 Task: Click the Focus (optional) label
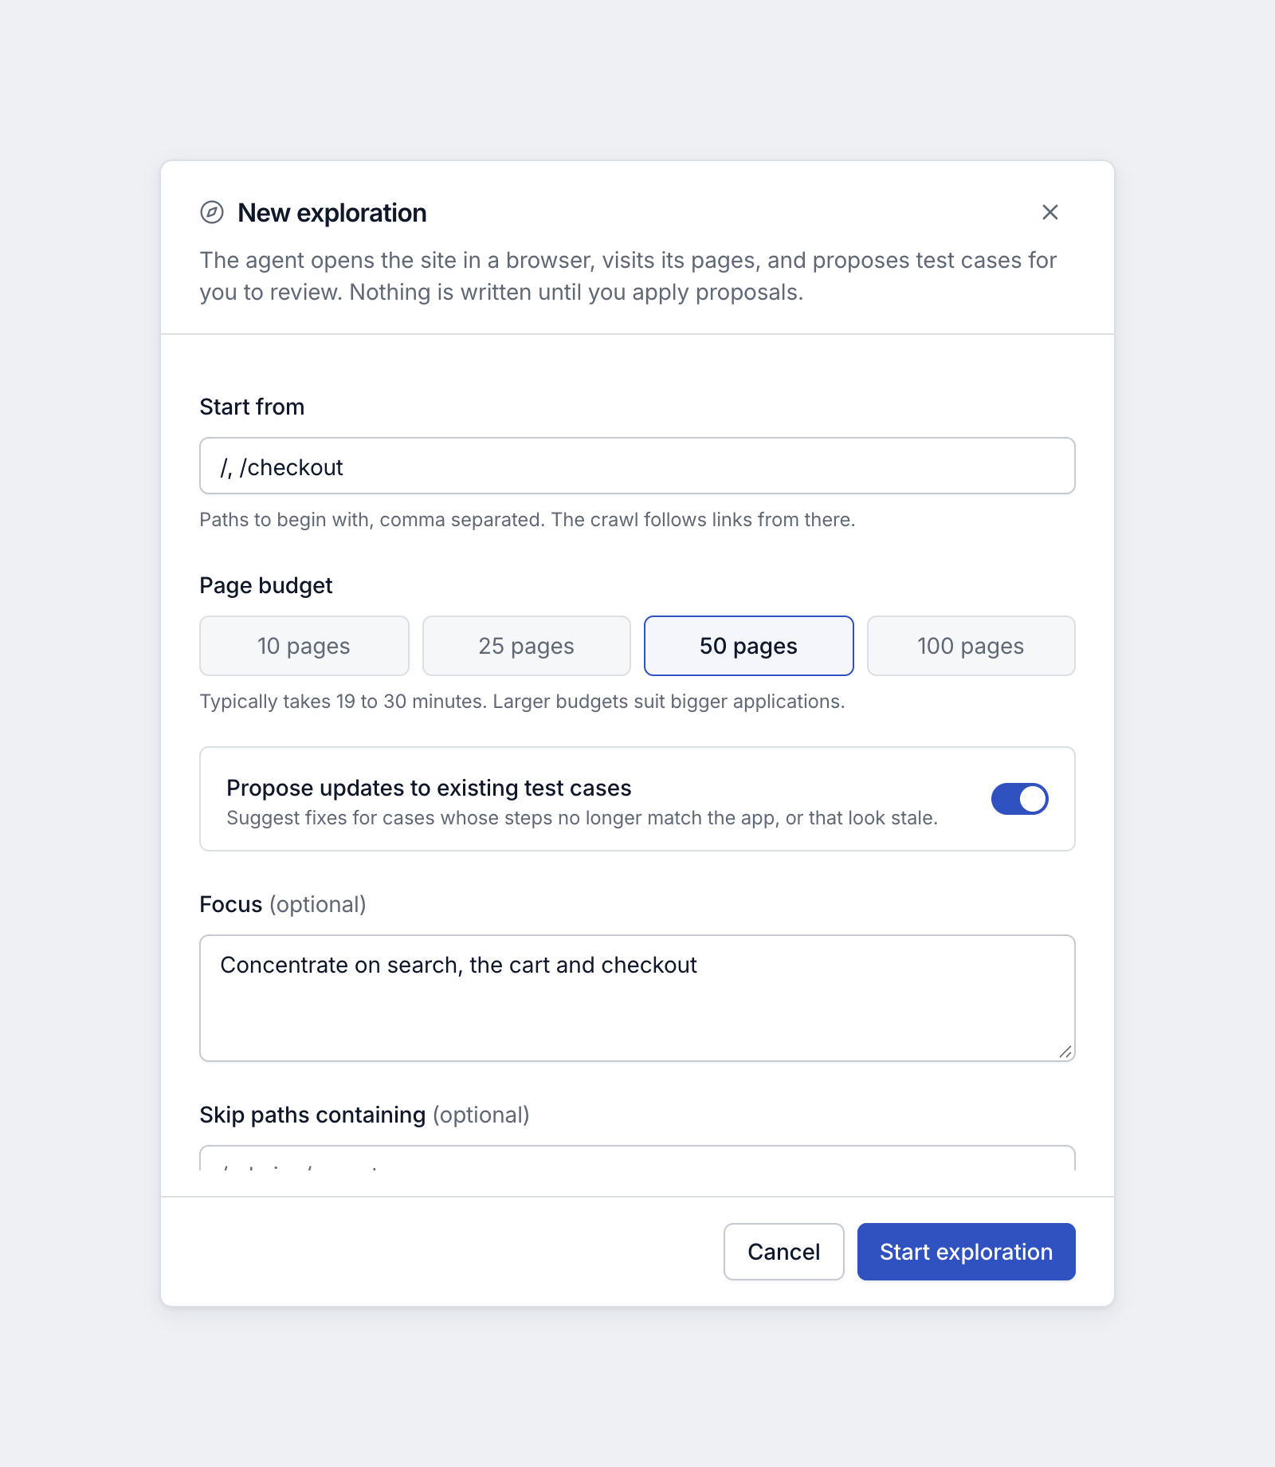pos(283,904)
